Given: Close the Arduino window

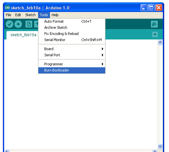Looking at the screenshot, I should coord(159,8).
